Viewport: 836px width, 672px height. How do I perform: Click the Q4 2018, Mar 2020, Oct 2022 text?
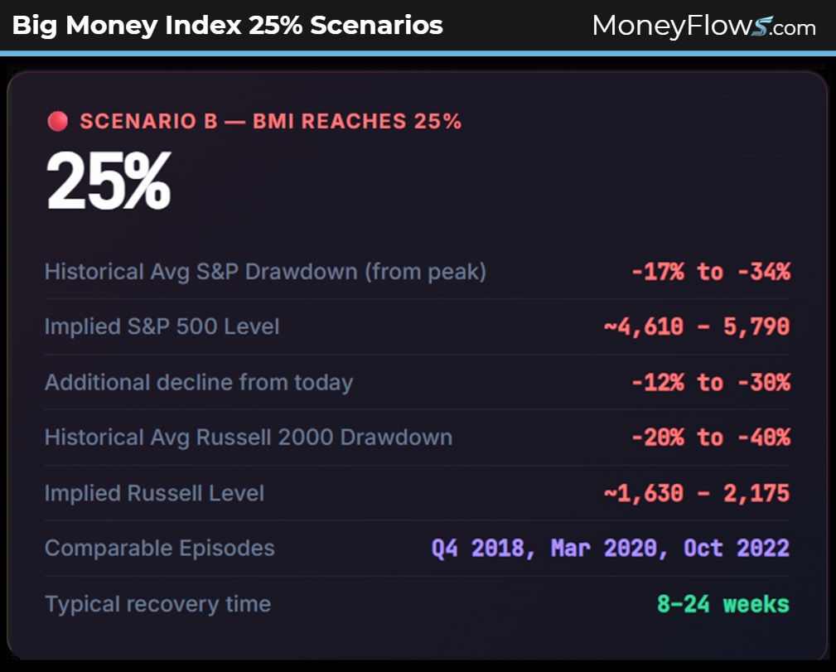[610, 548]
